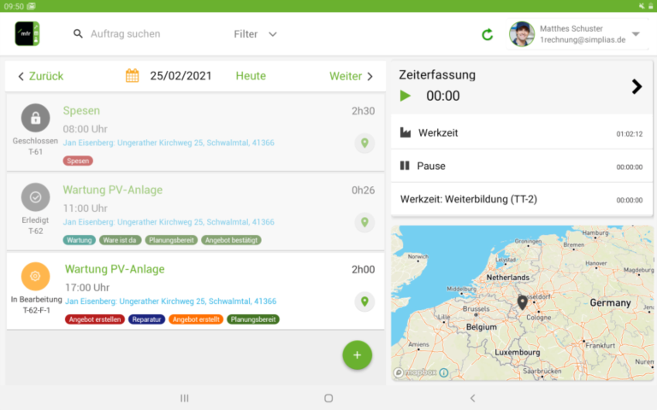Open the Spesen order address link

(169, 143)
